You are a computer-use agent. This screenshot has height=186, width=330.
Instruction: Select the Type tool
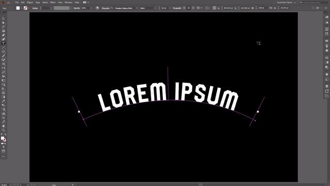coord(4,43)
